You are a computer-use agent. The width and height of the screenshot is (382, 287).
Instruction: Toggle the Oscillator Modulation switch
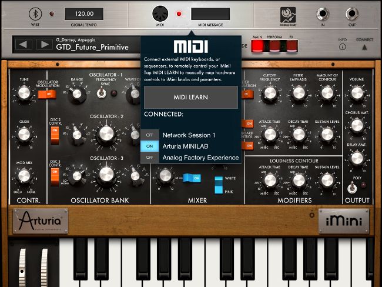coord(47,94)
